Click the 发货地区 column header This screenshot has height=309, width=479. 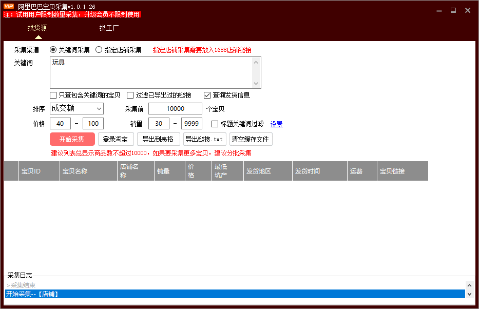point(268,171)
